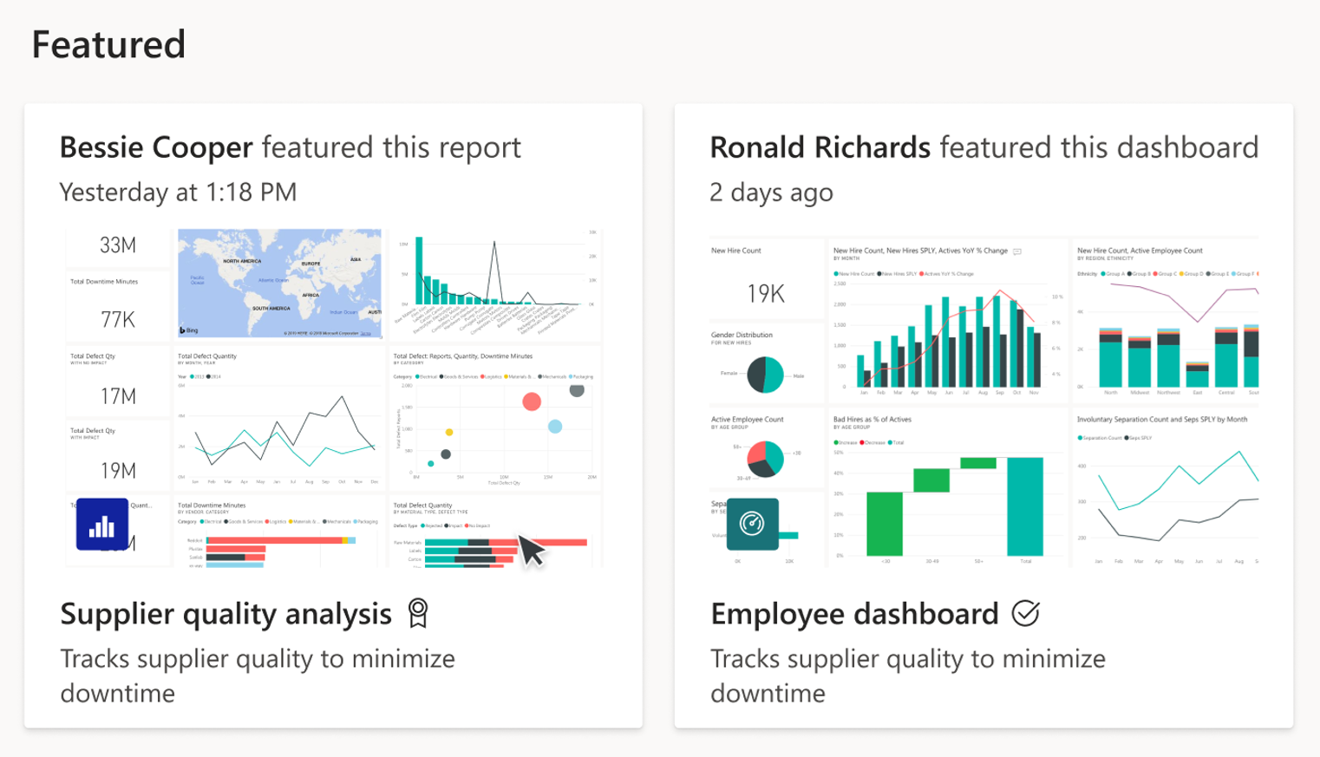Click the 17M Total Defect Qty card
This screenshot has width=1320, height=757.
[118, 382]
